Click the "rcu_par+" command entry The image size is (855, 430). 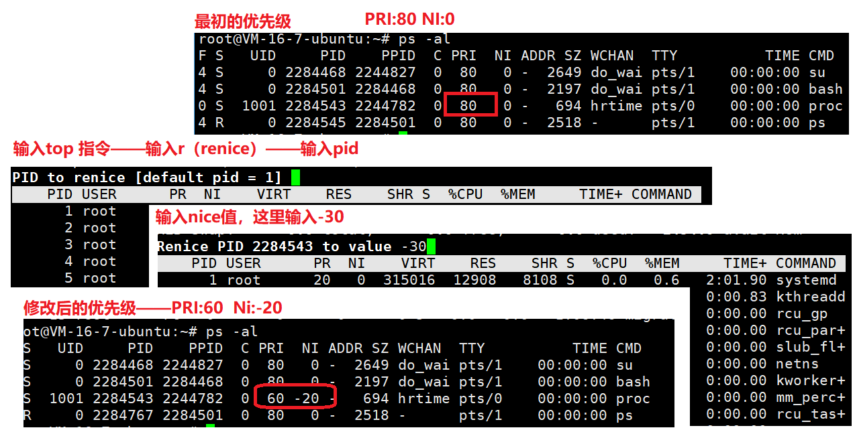pos(811,330)
